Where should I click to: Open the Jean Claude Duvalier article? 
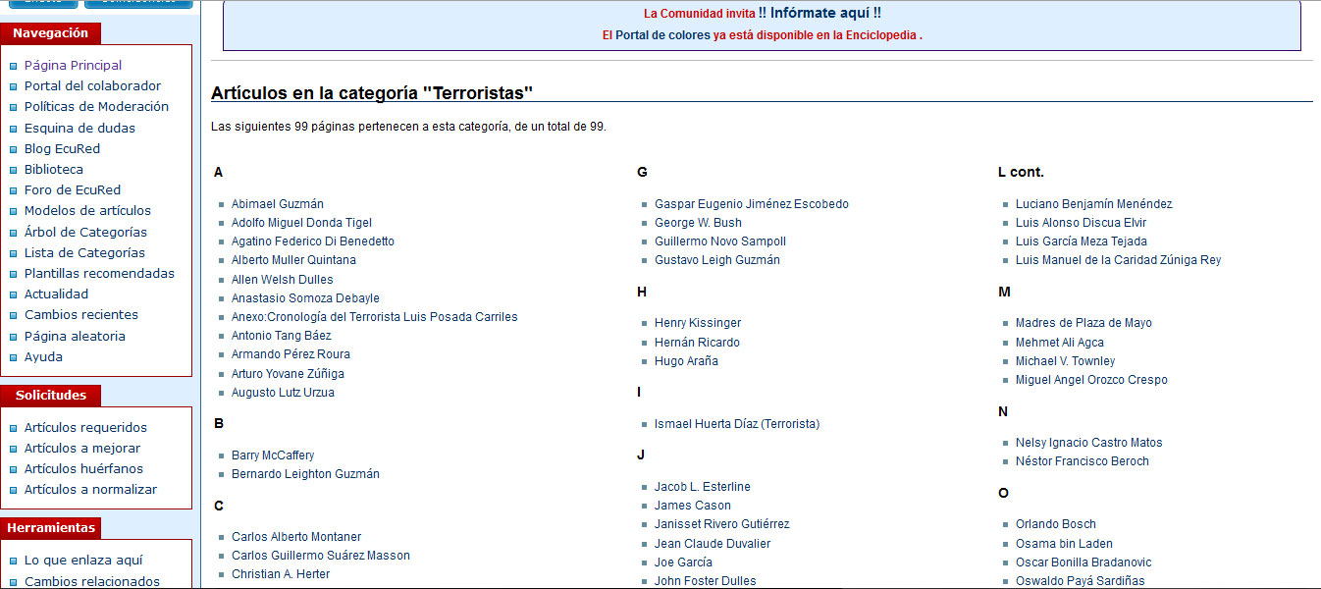click(713, 544)
